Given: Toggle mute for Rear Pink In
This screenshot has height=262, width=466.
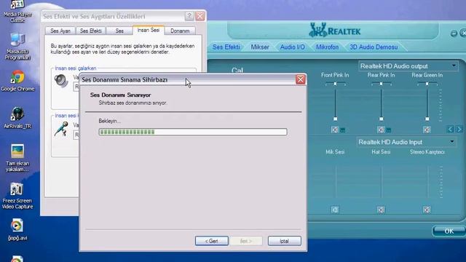Looking at the screenshot, I should tap(381, 130).
